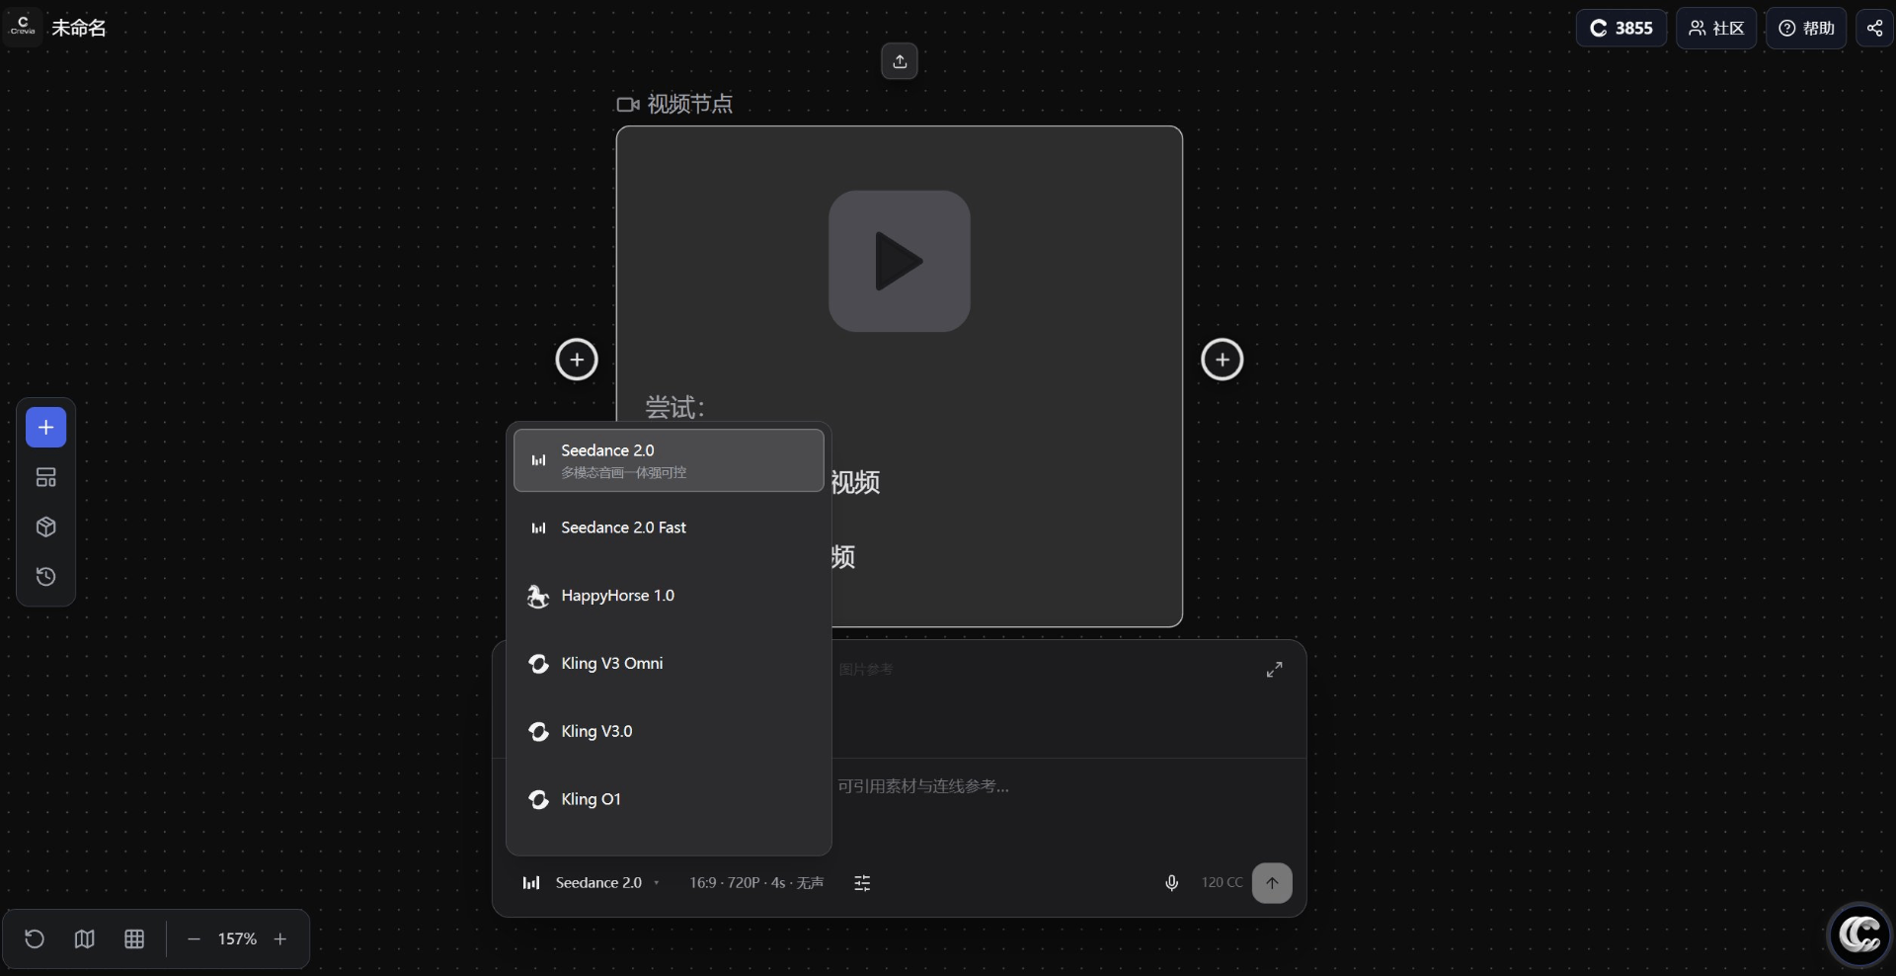Add a connection on the node's left plus handle
1896x976 pixels.
coord(577,360)
